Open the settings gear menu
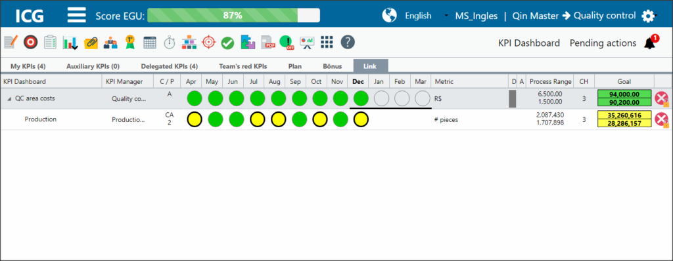 click(648, 16)
